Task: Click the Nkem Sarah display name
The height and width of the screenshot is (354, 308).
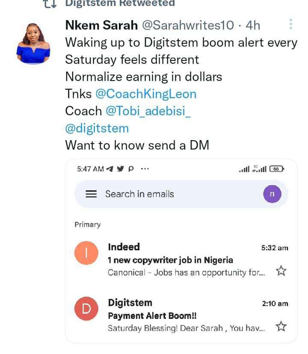Action: pyautogui.click(x=101, y=25)
